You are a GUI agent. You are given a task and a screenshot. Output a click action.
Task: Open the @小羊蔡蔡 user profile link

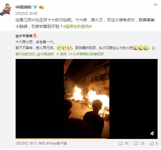tap(24, 36)
